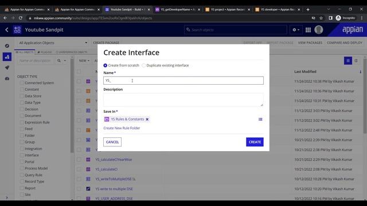Viewport: 367px width, 206px height.
Task: Click CREATE PACKAGE link
Action: point(106,43)
